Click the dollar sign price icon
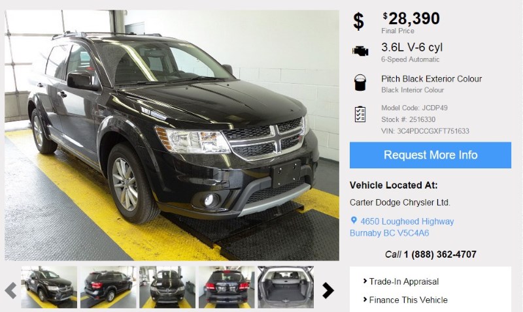The image size is (523, 312). [x=358, y=22]
